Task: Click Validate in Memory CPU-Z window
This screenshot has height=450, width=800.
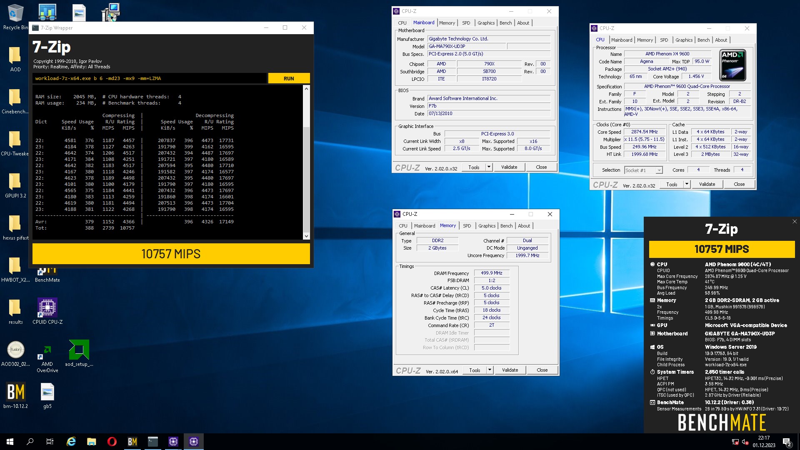Action: (x=510, y=370)
